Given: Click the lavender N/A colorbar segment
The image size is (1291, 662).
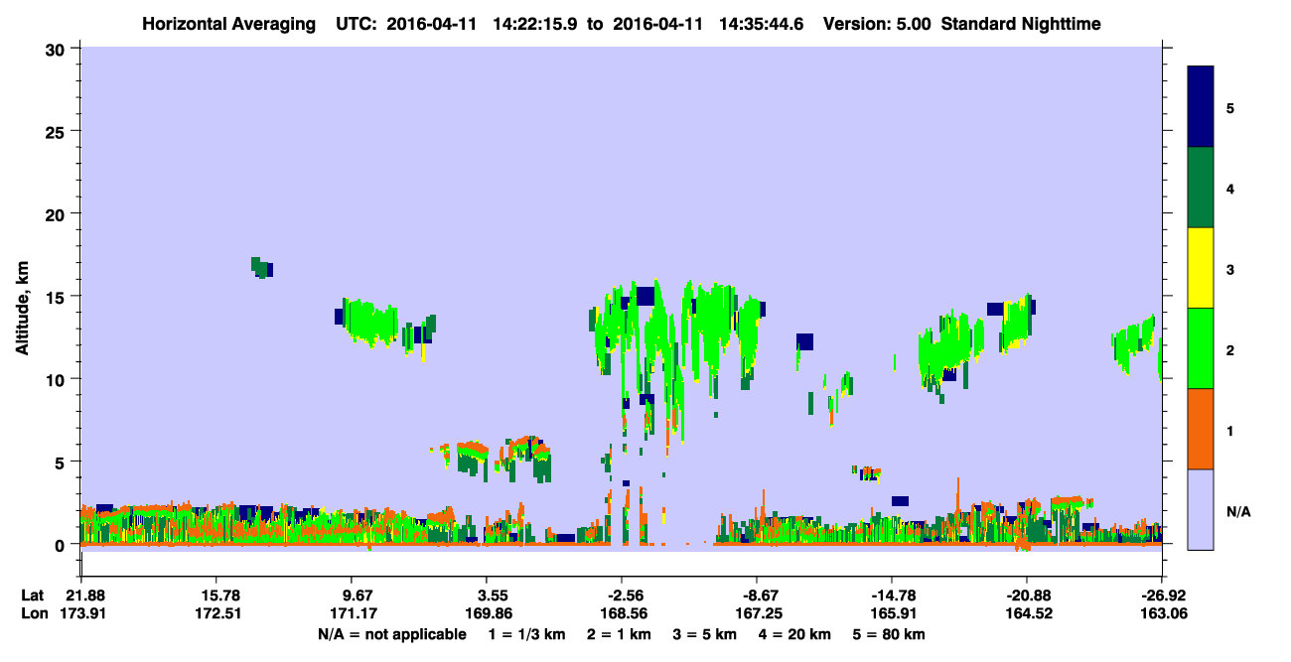Looking at the screenshot, I should tap(1201, 509).
